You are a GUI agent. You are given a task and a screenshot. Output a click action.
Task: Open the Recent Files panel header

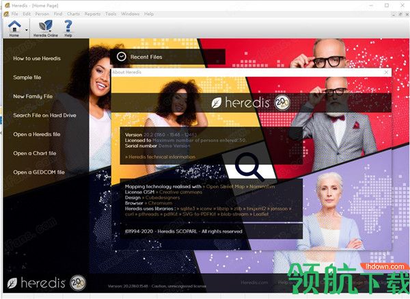167,57
